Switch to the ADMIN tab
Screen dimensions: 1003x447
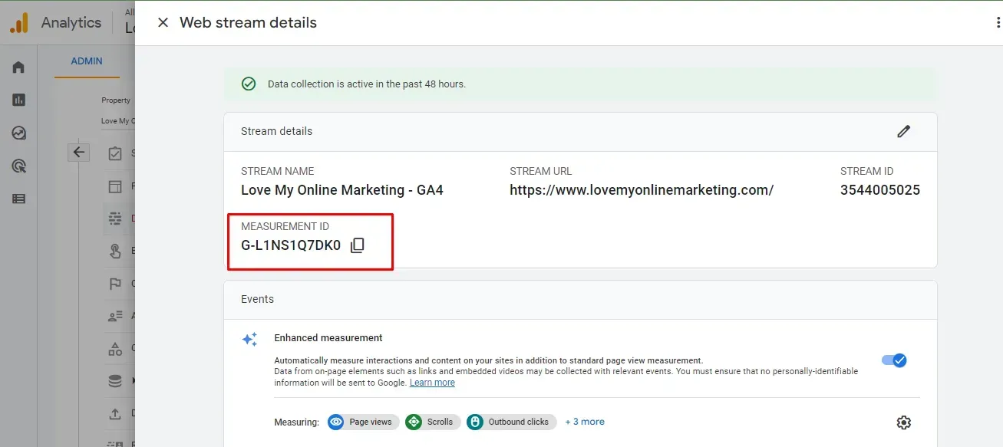(87, 61)
